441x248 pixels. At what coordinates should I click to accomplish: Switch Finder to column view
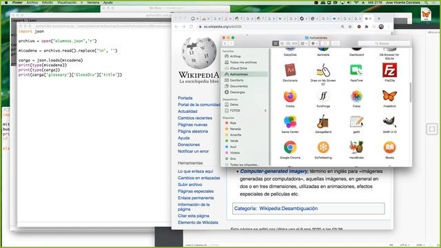(x=288, y=43)
